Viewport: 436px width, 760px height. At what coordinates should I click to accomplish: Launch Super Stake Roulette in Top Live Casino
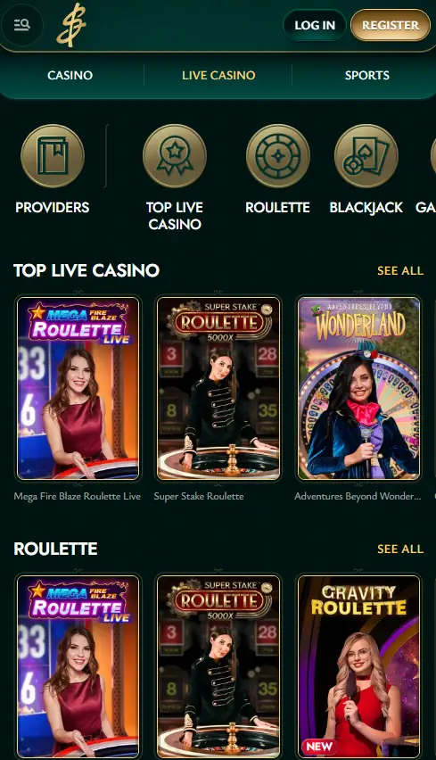pos(218,388)
